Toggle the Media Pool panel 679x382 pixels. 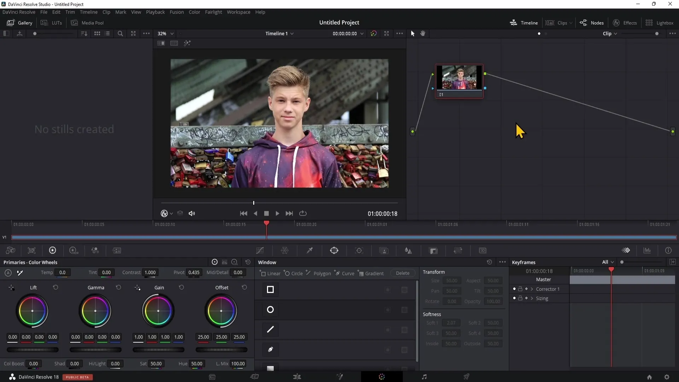click(x=87, y=23)
